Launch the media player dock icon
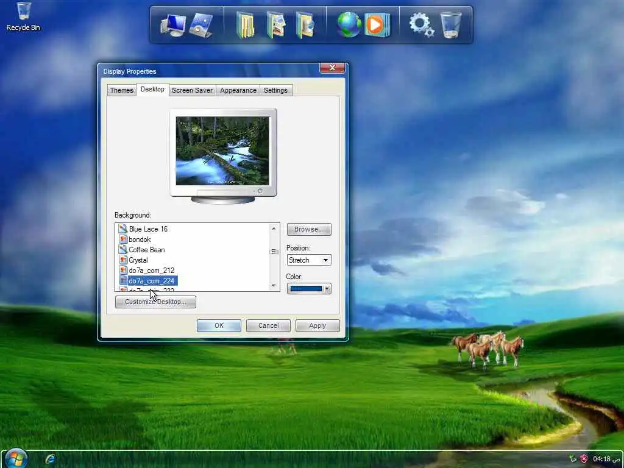 tap(377, 24)
